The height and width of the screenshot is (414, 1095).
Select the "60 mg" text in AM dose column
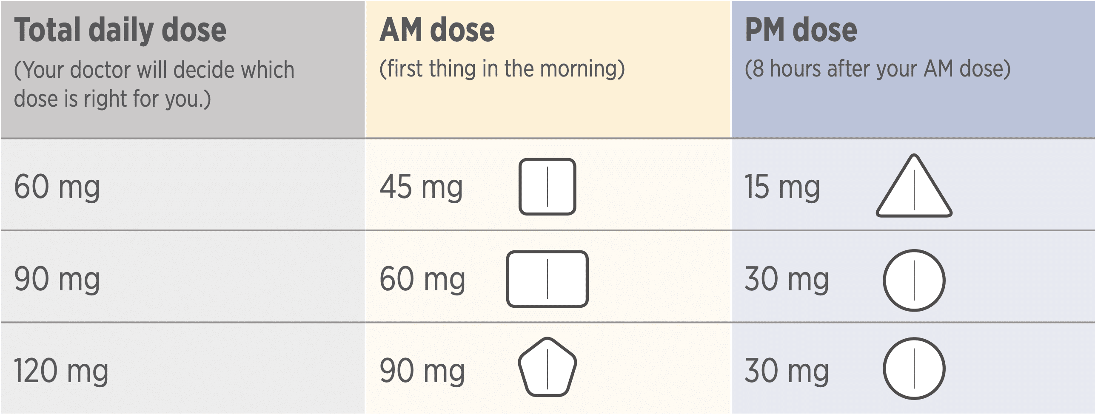click(422, 279)
